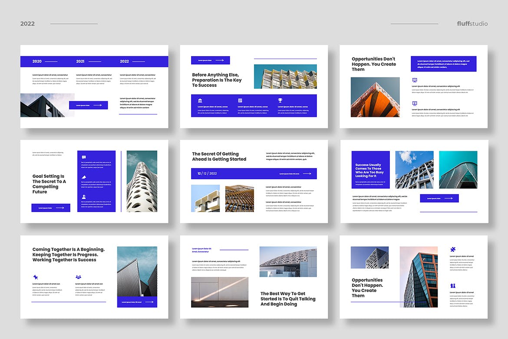Click the pushpin icon
The height and width of the screenshot is (339, 508).
[x=35, y=277]
